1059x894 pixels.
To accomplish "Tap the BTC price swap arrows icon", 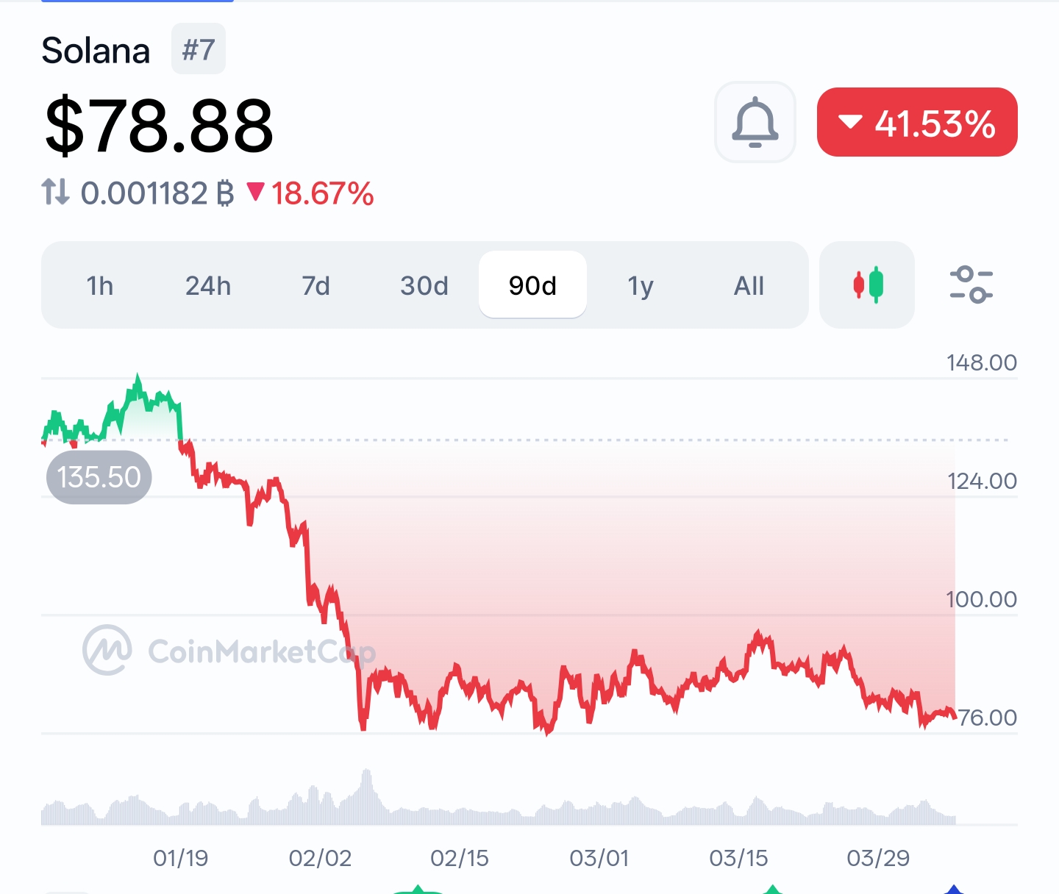I will pos(55,193).
